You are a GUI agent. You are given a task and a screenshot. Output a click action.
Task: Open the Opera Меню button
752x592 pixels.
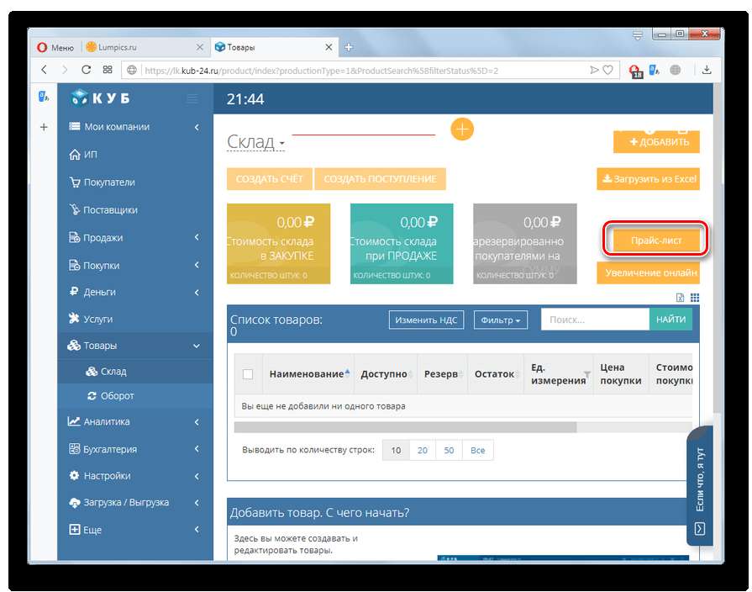(55, 48)
